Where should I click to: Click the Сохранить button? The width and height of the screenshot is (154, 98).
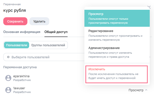click(15, 21)
